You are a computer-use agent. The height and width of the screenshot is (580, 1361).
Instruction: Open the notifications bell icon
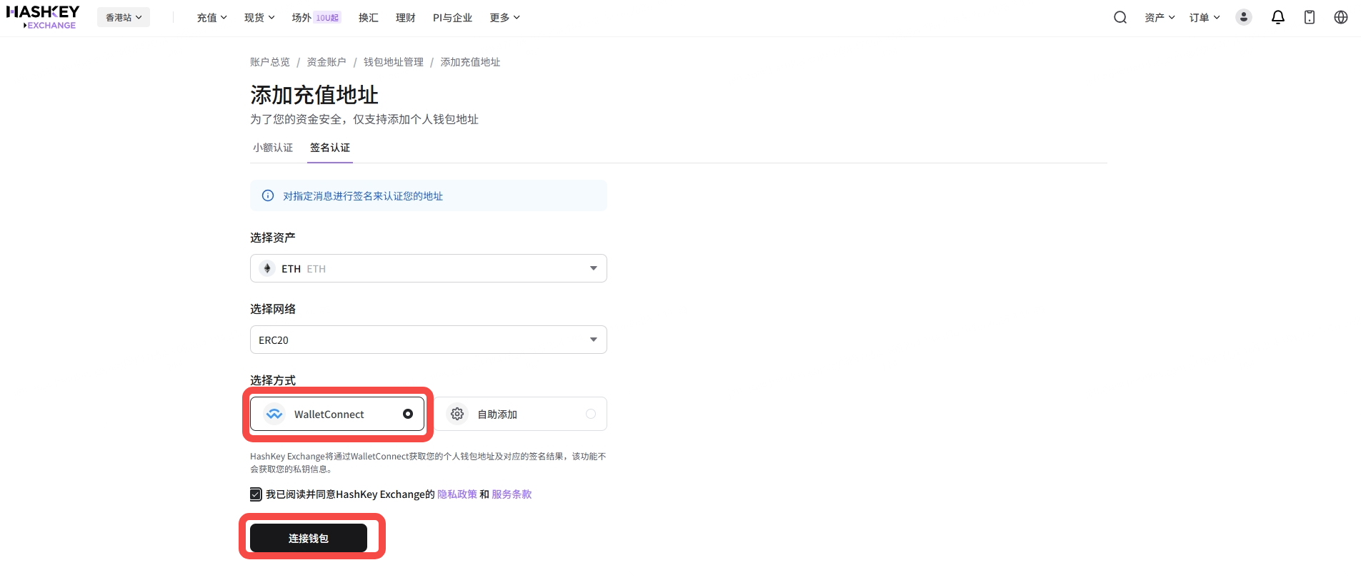[x=1278, y=17]
